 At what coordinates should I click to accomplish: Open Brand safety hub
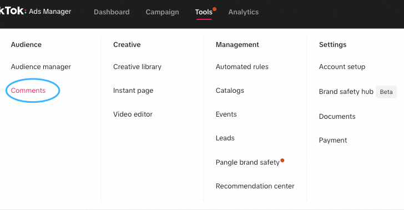pyautogui.click(x=346, y=92)
